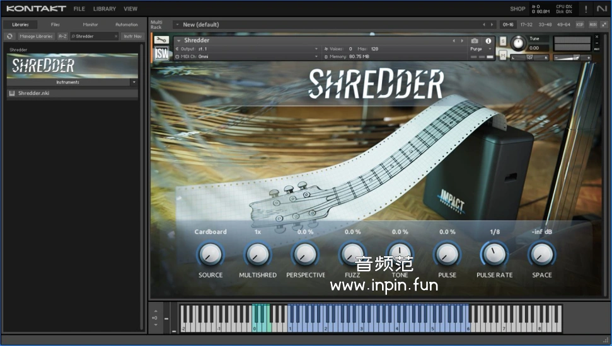Open the LIBRARY menu

(x=104, y=9)
